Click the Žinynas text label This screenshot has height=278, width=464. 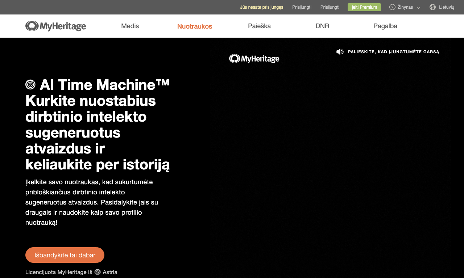[405, 7]
